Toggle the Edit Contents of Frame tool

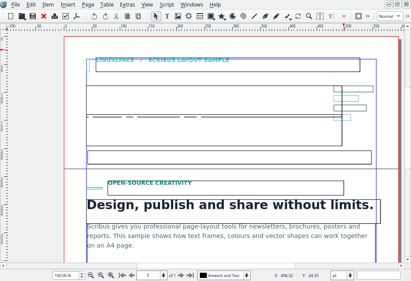pyautogui.click(x=320, y=16)
